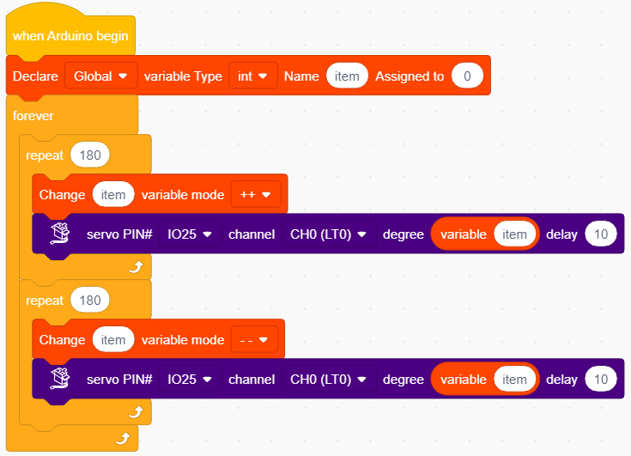
Task: Open second servo's CH0 (LT0) channel dropdown
Action: [x=328, y=379]
